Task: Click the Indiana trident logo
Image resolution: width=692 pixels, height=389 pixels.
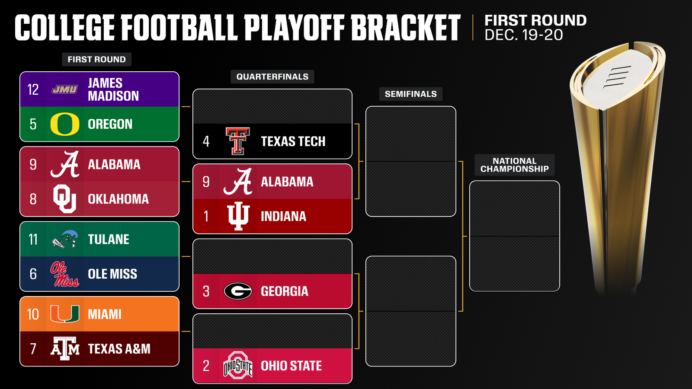Action: (x=238, y=216)
